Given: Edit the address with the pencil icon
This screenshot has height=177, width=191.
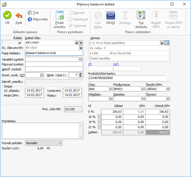Looking at the screenshot, I should (x=167, y=43).
